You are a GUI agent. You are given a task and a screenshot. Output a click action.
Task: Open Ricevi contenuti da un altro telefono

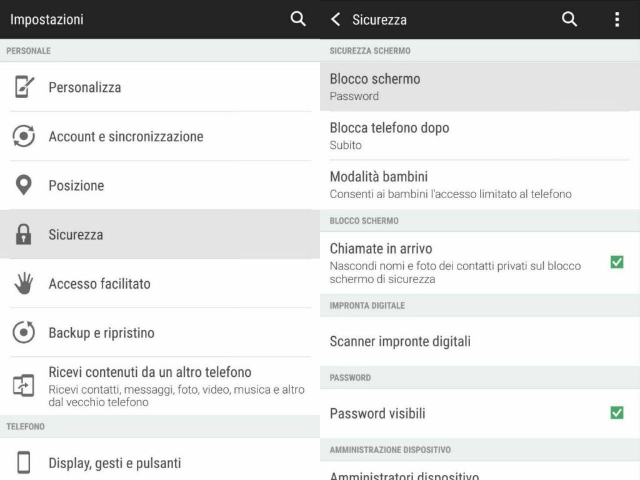(160, 386)
